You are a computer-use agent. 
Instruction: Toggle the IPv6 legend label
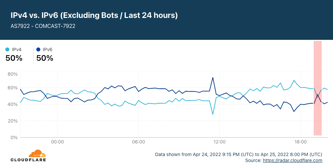point(48,49)
